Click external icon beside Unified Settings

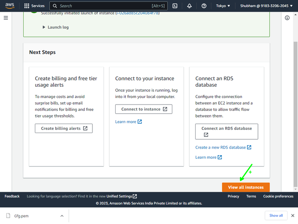tap(135, 196)
